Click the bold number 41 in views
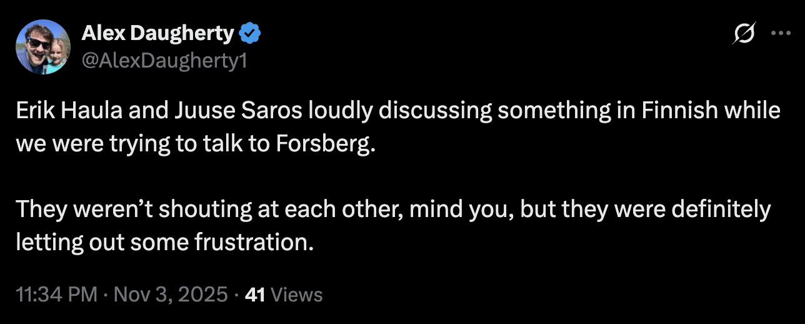Screen dimensions: 805x324 click(x=255, y=295)
